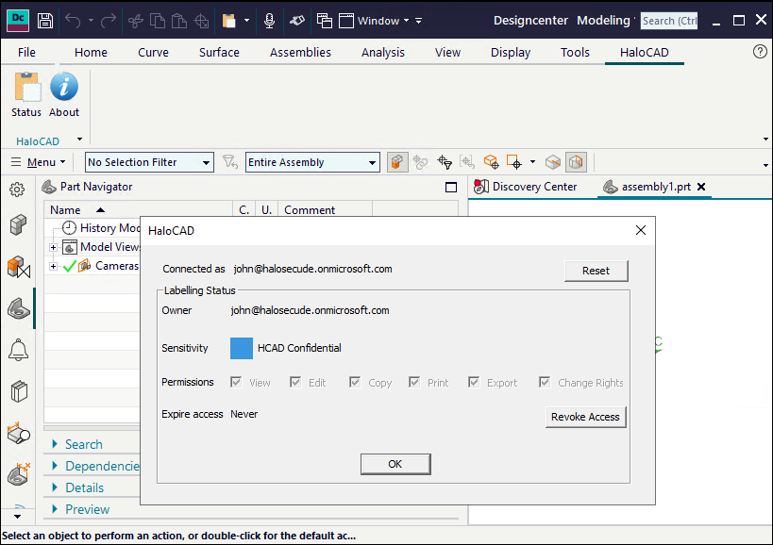Click the Copy icon in title bar
This screenshot has width=773, height=545.
pyautogui.click(x=158, y=21)
